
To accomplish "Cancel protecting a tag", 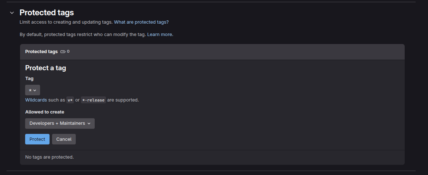I will 64,139.
